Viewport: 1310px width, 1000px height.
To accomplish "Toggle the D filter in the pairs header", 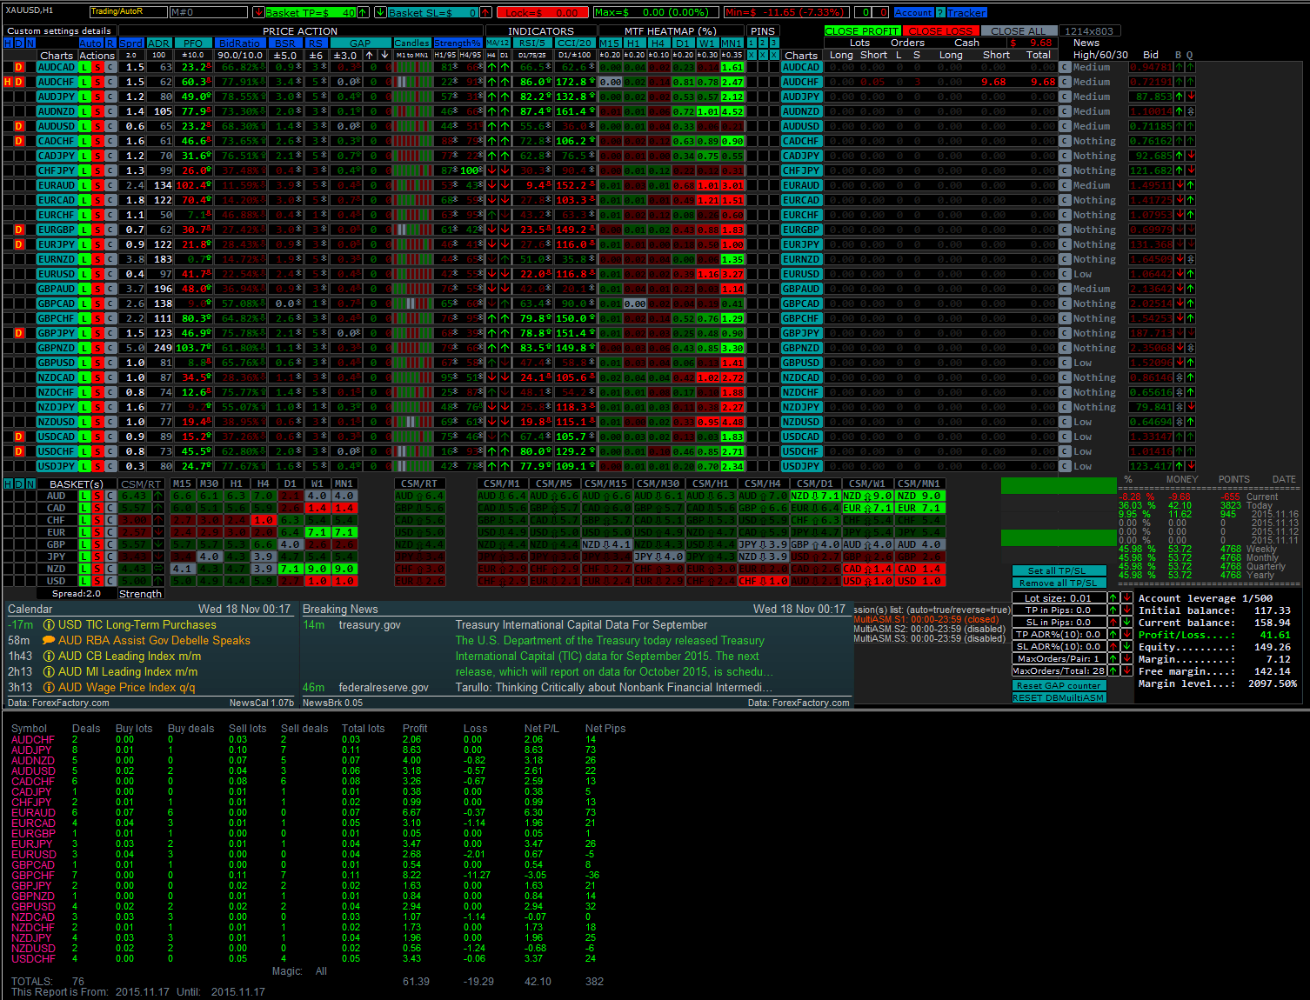I will tap(19, 43).
